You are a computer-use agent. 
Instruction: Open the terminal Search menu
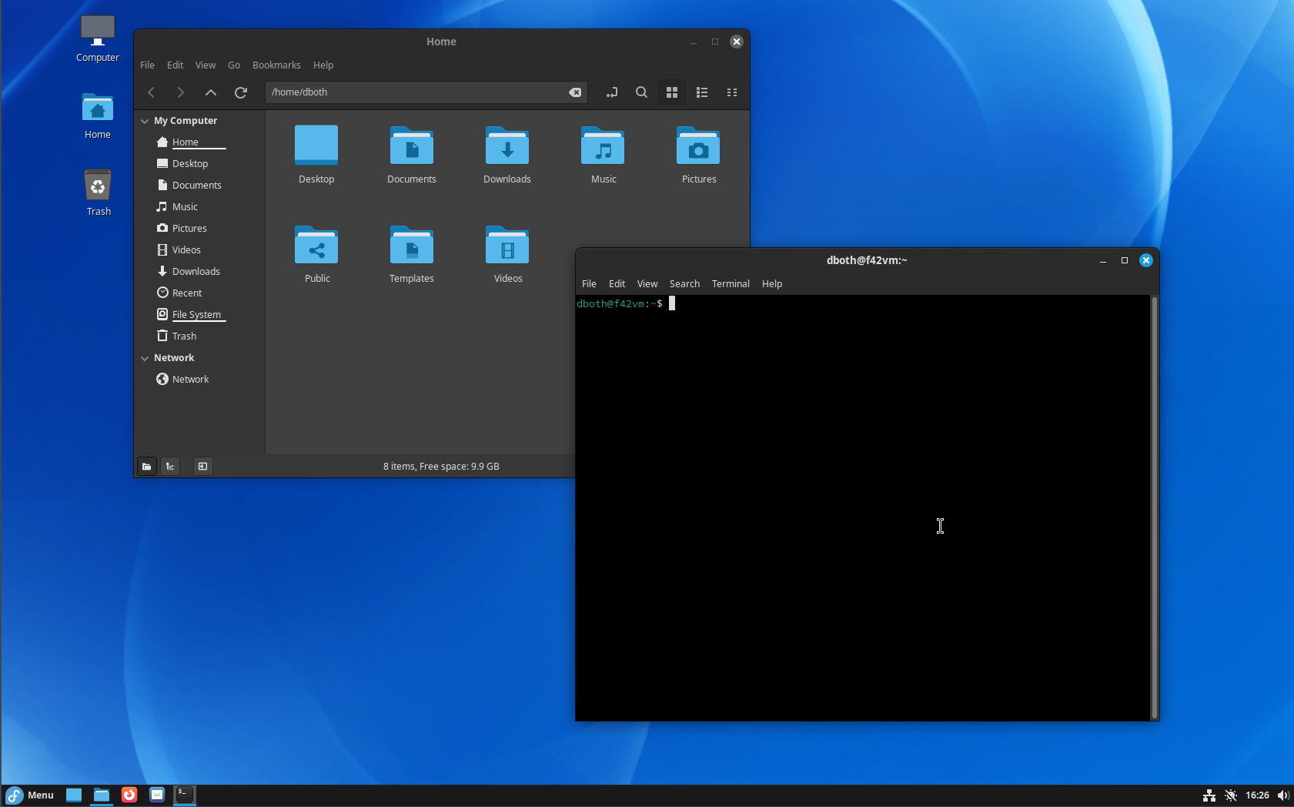click(684, 284)
